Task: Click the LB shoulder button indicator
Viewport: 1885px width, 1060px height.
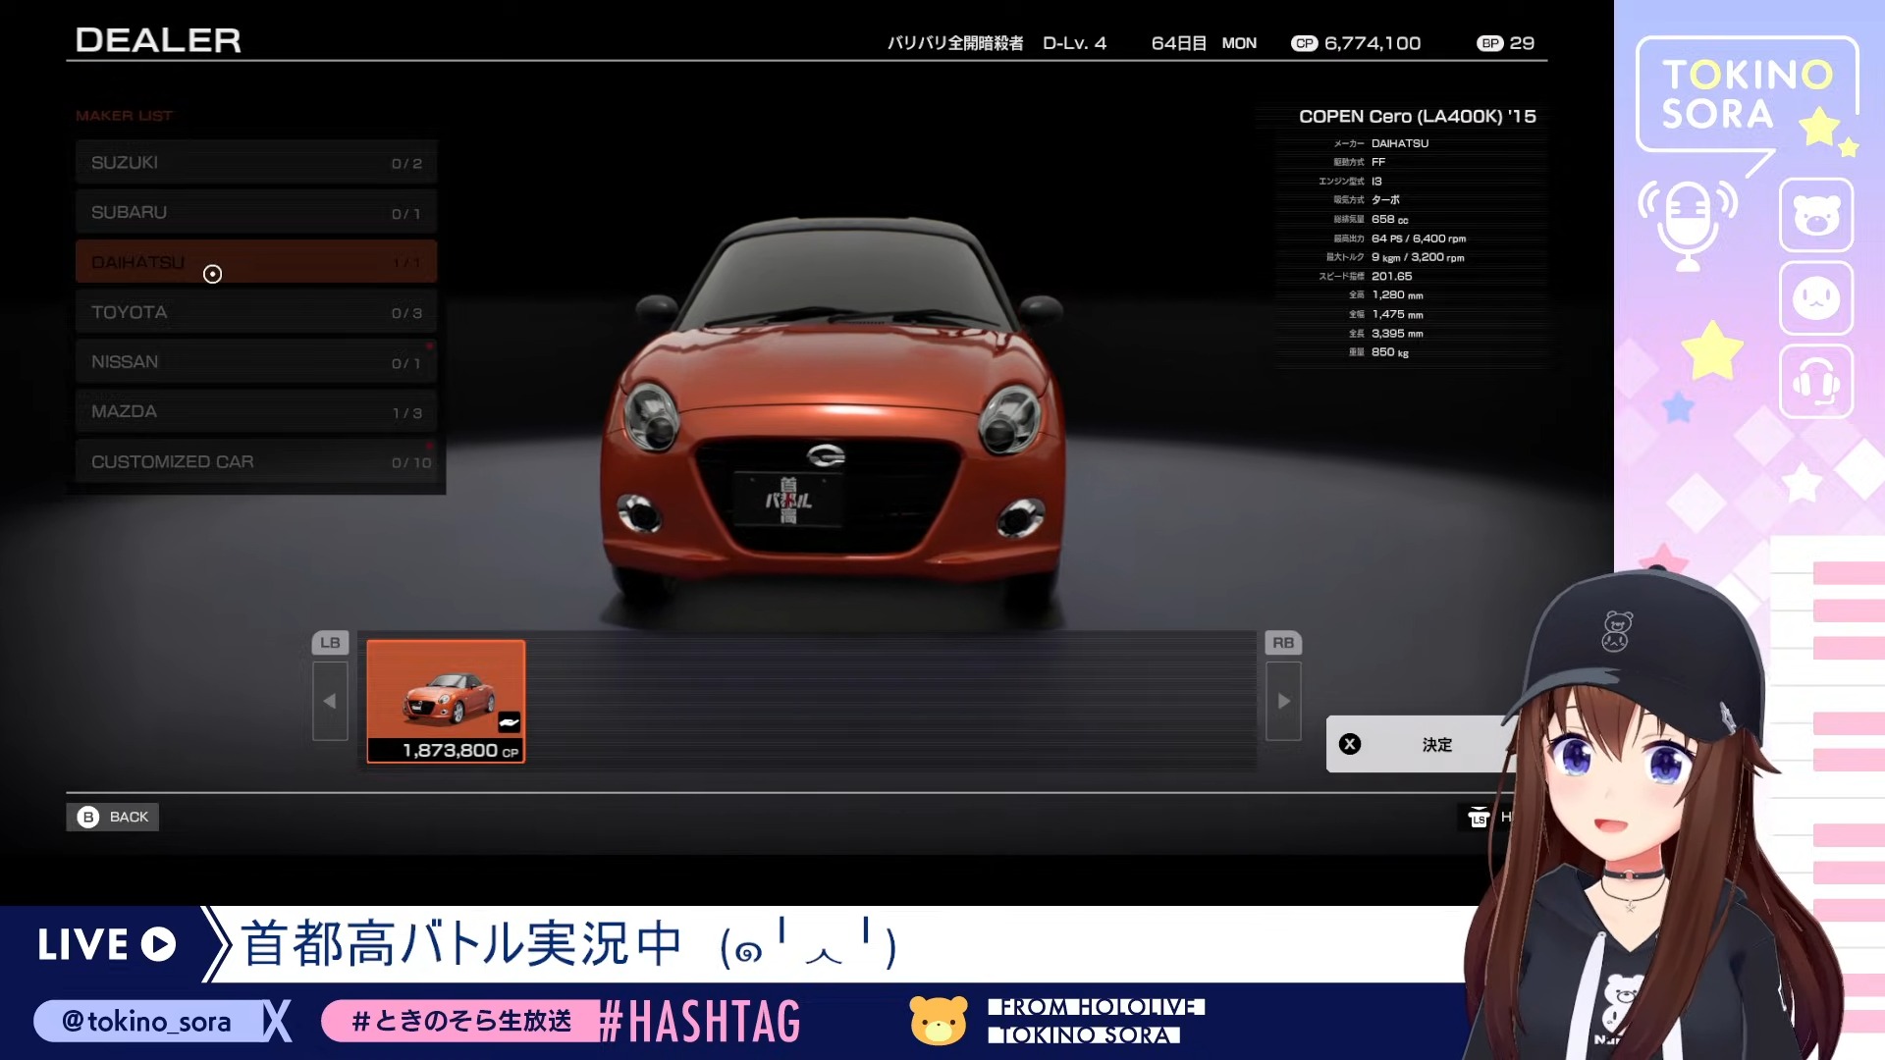Action: (x=330, y=643)
